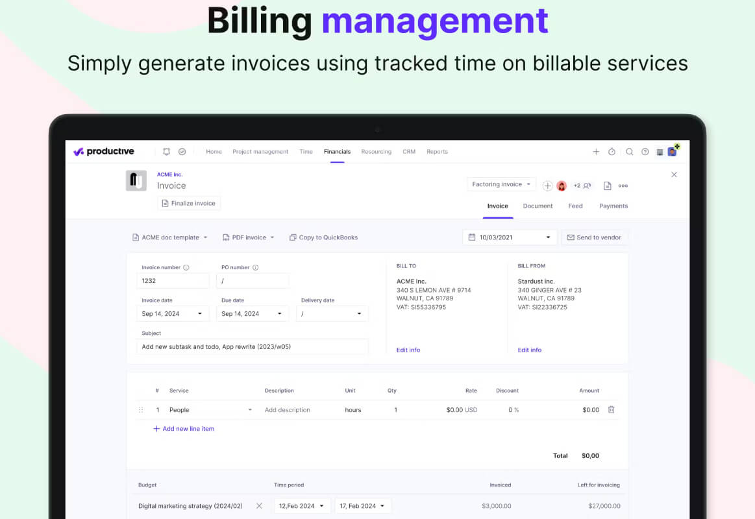The width and height of the screenshot is (755, 519).
Task: Open the tasks checkmark circle icon
Action: point(182,152)
